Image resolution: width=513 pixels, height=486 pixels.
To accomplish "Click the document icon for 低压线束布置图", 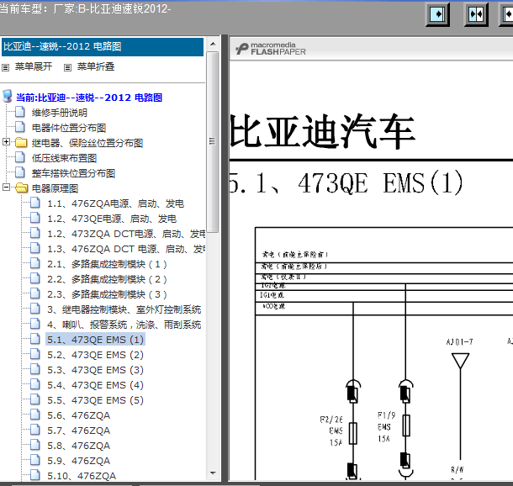I will click(x=20, y=157).
